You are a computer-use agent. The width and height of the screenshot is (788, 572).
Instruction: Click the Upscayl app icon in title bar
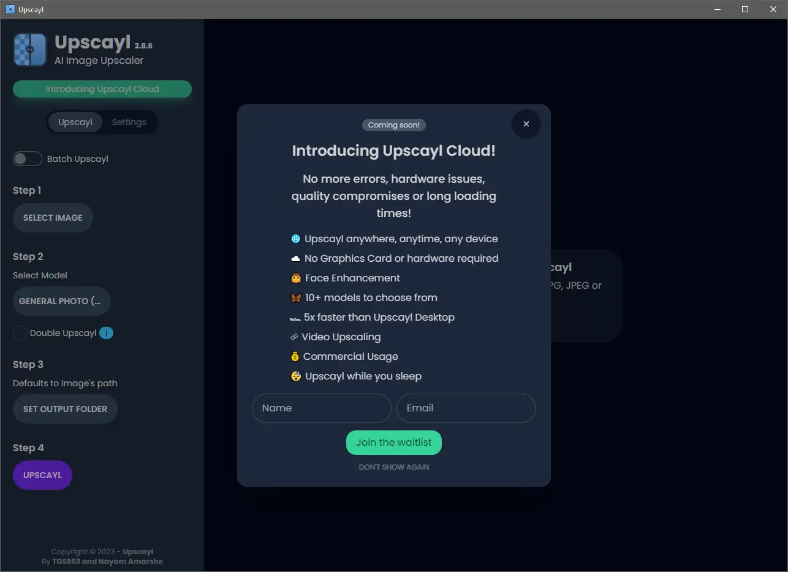(x=10, y=9)
